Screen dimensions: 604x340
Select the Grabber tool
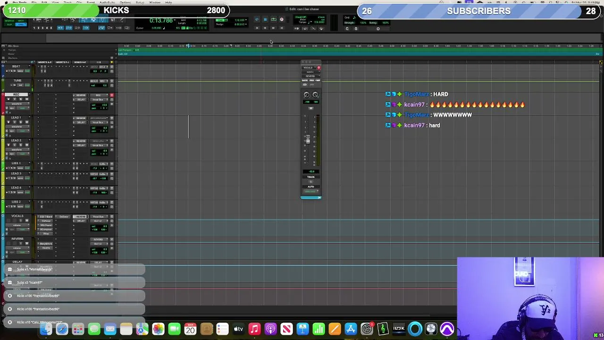(102, 19)
